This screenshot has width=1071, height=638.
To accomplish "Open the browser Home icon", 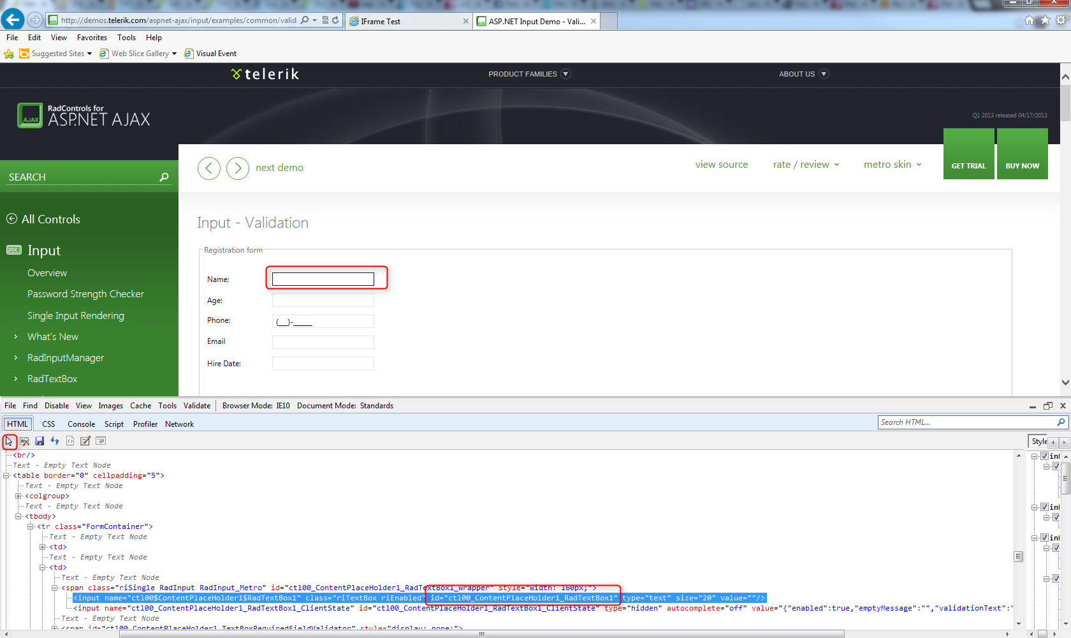I will [x=1030, y=20].
